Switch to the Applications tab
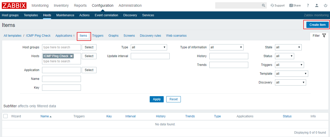Viewport: 330px width, 137px height. coord(64,36)
